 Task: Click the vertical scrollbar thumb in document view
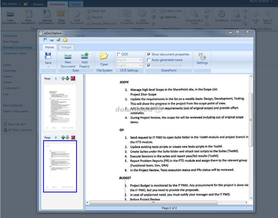click(251, 120)
